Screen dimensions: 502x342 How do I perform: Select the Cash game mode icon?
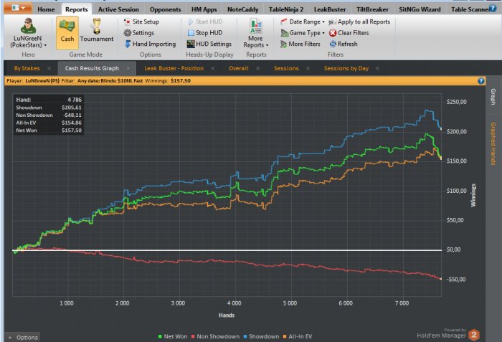tap(67, 31)
